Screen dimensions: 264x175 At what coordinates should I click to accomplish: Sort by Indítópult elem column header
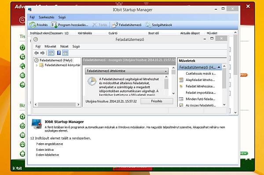pyautogui.click(x=49, y=33)
